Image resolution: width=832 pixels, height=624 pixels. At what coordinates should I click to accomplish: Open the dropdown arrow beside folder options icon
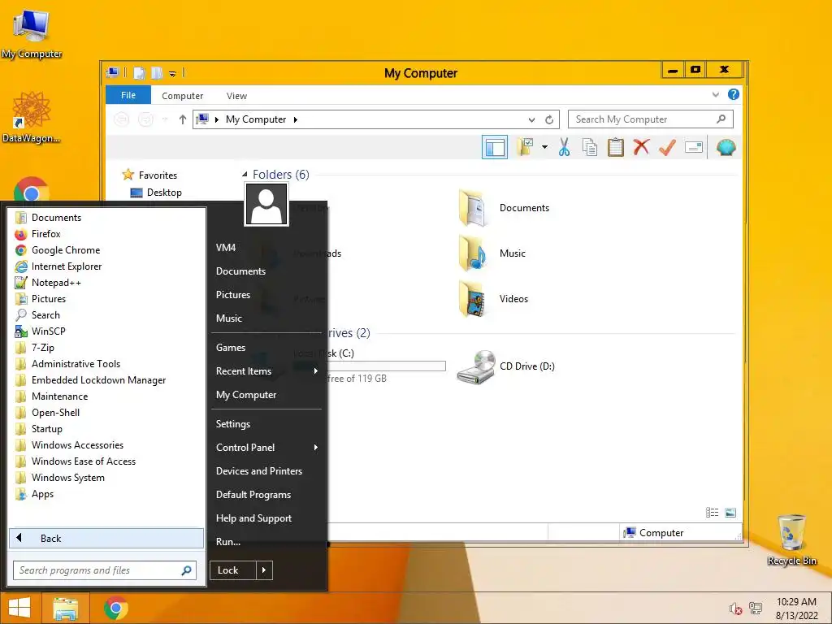545,147
